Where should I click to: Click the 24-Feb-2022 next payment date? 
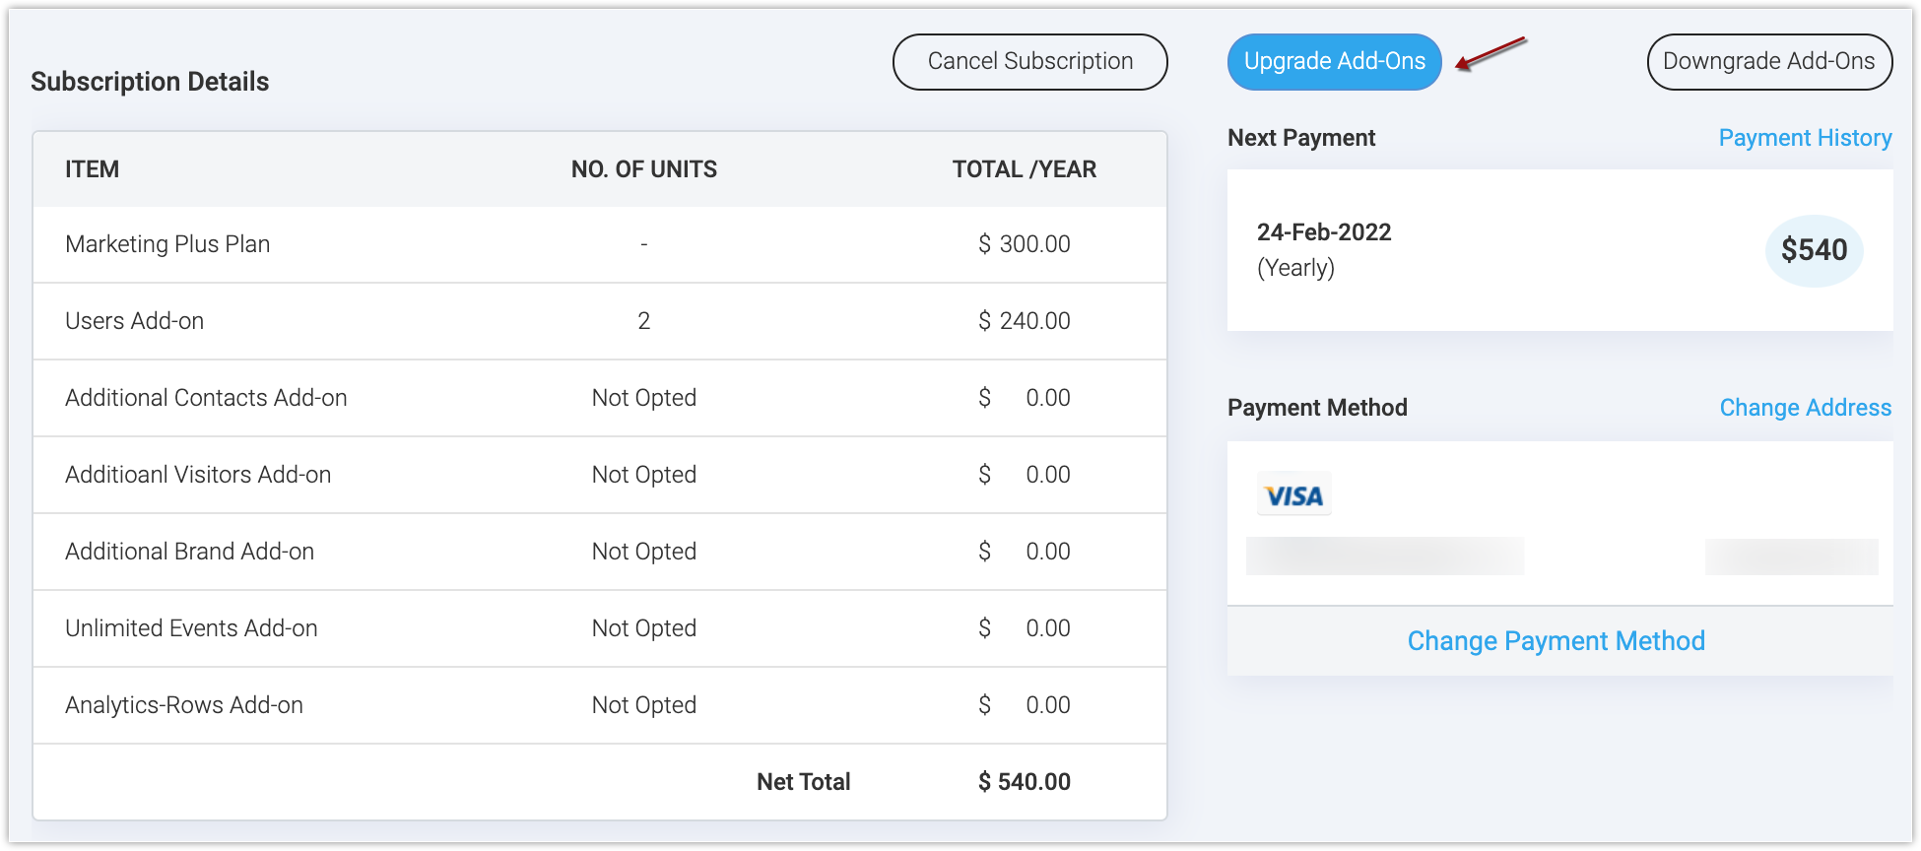(x=1323, y=232)
